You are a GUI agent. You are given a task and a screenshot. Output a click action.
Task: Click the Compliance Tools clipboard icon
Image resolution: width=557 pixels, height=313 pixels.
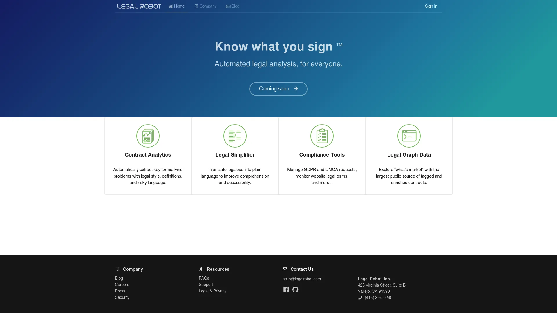point(322,136)
